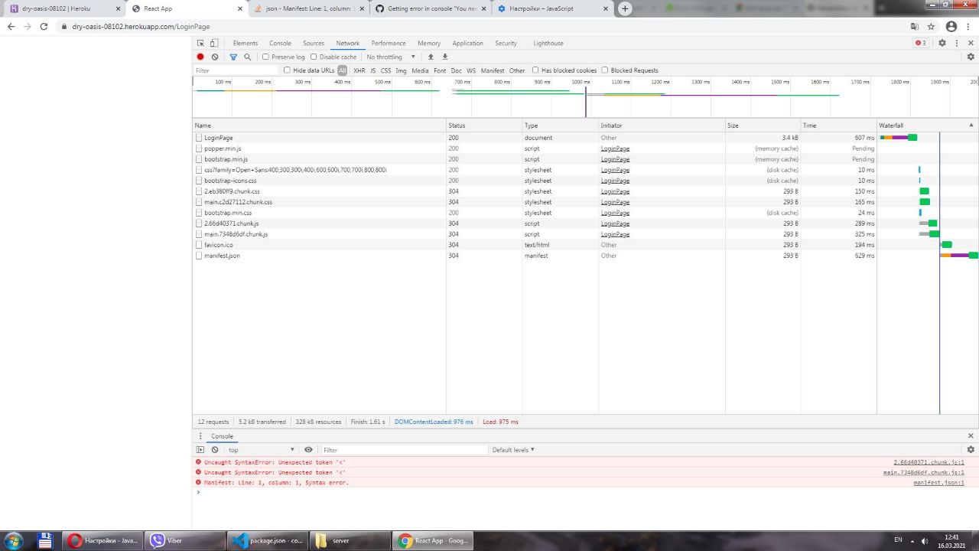Sort by the Waterfall column arrow
Screen dimensions: 979x551
pyautogui.click(x=971, y=125)
